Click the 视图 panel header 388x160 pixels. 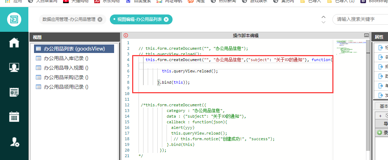[x=75, y=37]
